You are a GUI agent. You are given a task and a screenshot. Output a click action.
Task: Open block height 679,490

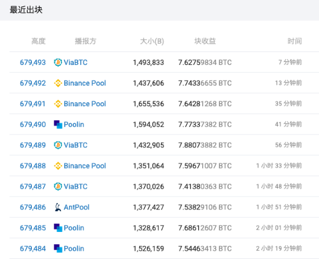pyautogui.click(x=33, y=124)
